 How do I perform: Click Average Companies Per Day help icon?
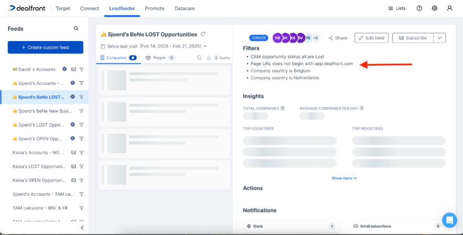point(361,108)
